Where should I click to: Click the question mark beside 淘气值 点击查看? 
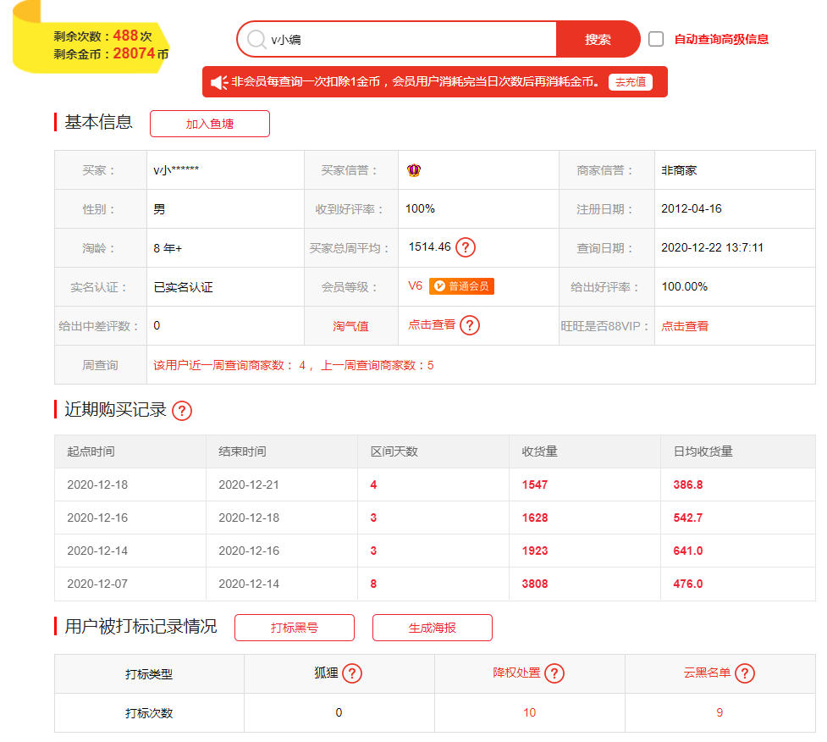pos(471,325)
